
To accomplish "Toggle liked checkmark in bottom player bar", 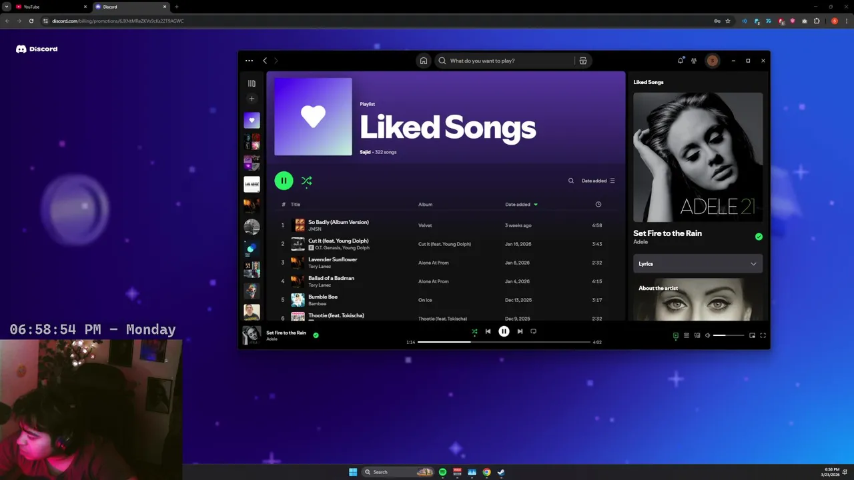I will click(x=316, y=335).
